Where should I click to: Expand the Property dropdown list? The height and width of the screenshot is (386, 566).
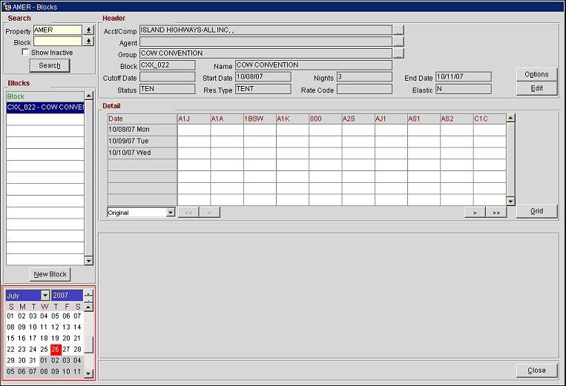[89, 30]
